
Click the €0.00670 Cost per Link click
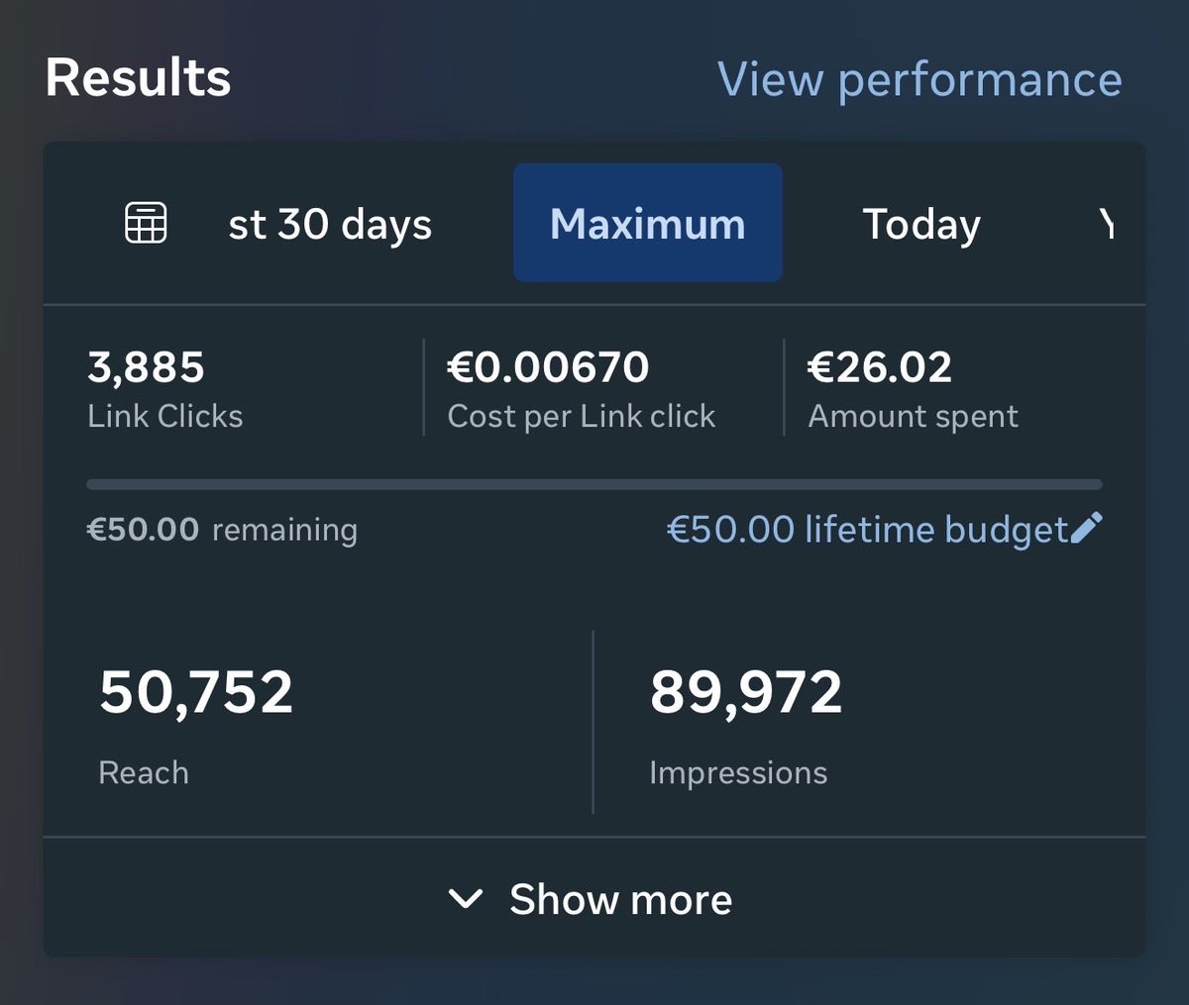[x=582, y=390]
